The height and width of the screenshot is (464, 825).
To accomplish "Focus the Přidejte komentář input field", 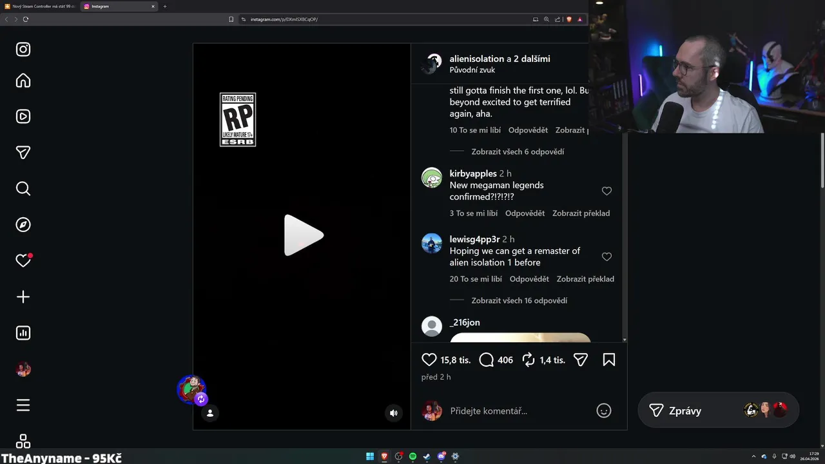I will pyautogui.click(x=519, y=411).
